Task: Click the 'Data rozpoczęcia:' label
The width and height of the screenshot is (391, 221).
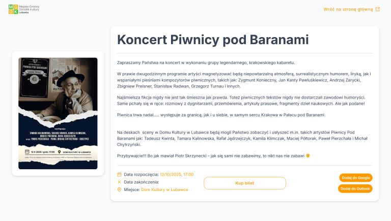Action: tap(141, 174)
